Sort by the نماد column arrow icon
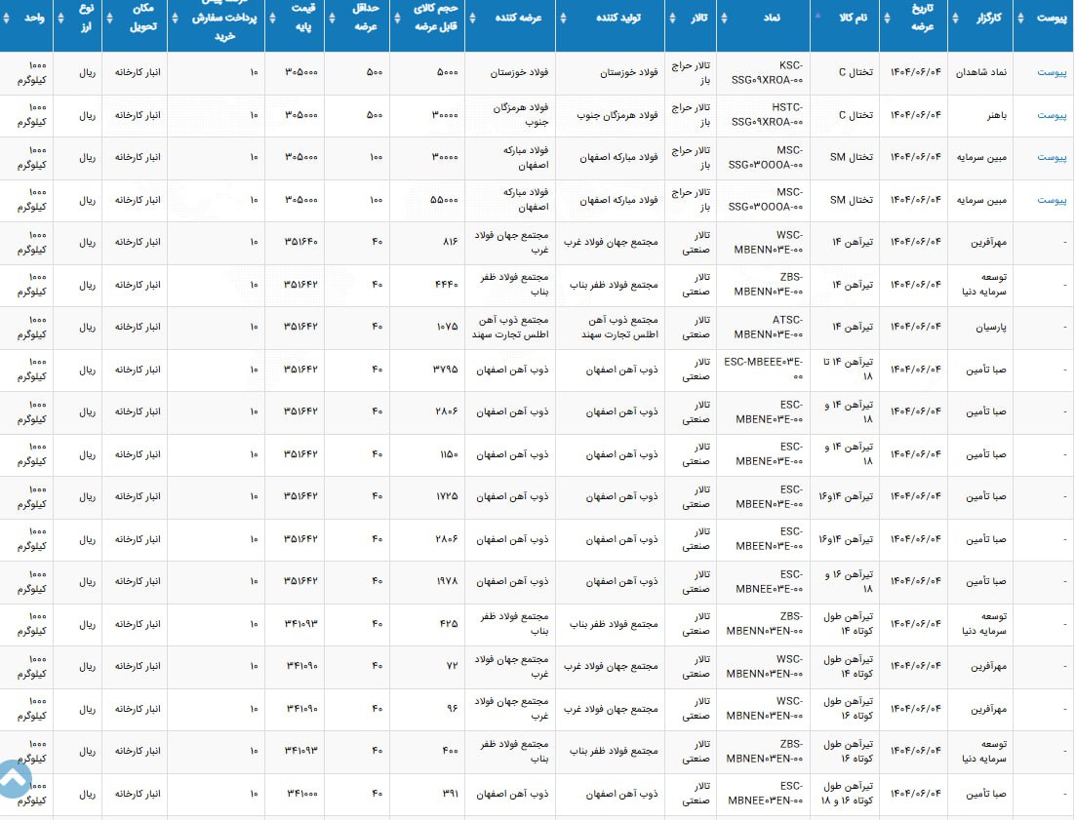 click(x=724, y=18)
